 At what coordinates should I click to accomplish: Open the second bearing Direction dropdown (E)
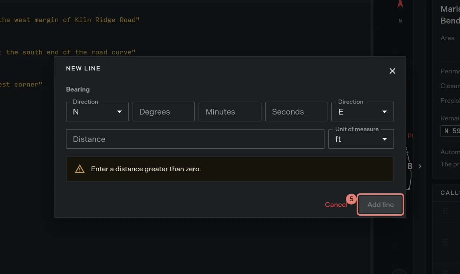[x=362, y=112]
